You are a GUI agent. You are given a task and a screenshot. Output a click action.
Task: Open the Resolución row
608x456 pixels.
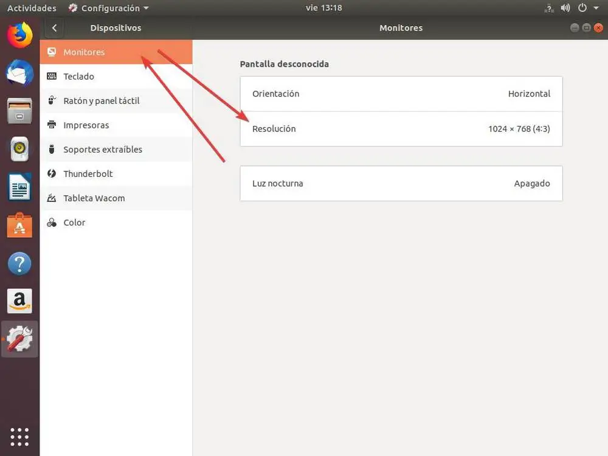click(x=401, y=129)
